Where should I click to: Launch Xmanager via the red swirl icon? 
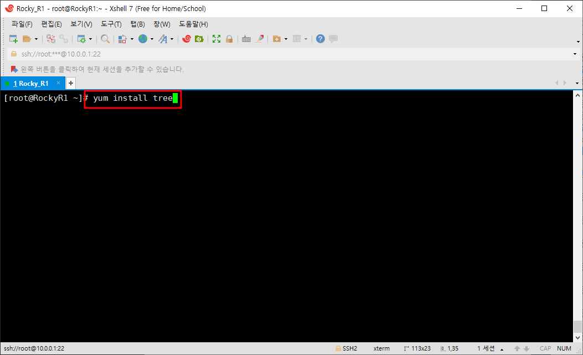[187, 39]
